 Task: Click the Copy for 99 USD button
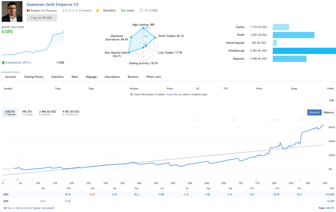click(42, 17)
